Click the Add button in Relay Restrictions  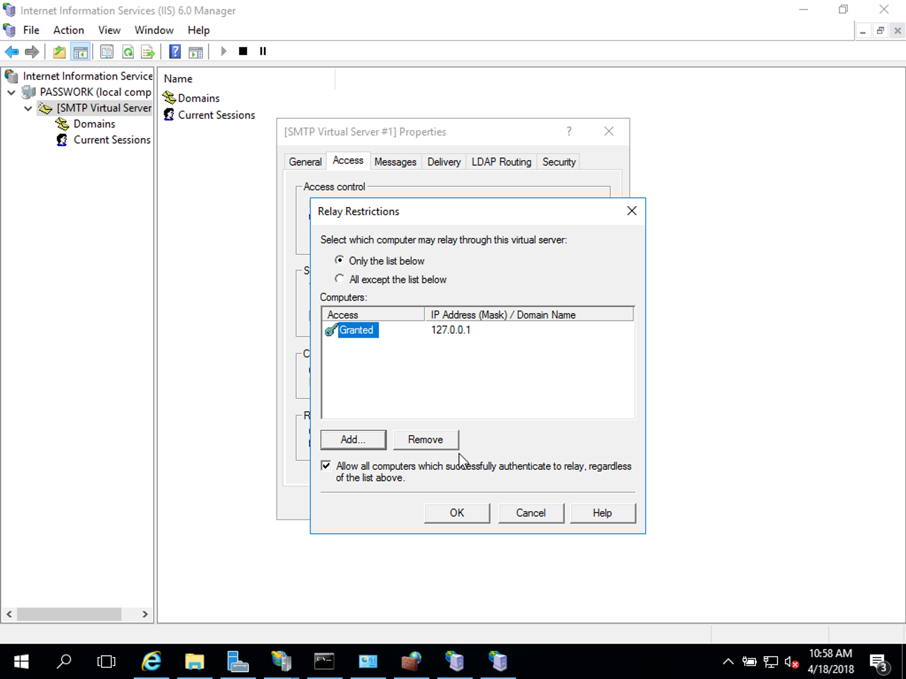tap(353, 440)
